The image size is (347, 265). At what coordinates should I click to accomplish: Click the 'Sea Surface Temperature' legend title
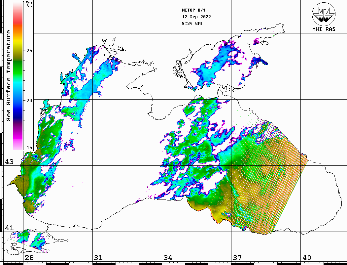[8, 75]
